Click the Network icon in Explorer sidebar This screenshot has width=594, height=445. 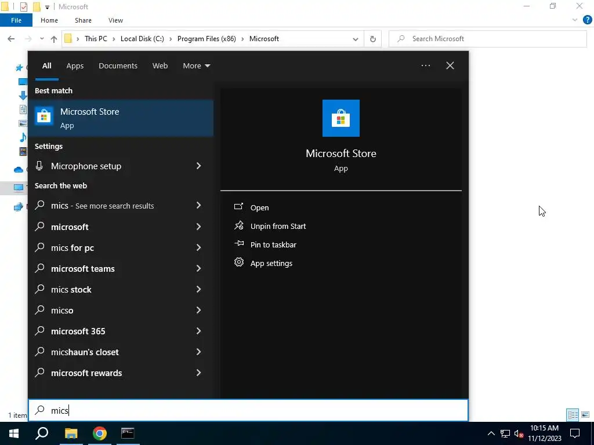[18, 207]
